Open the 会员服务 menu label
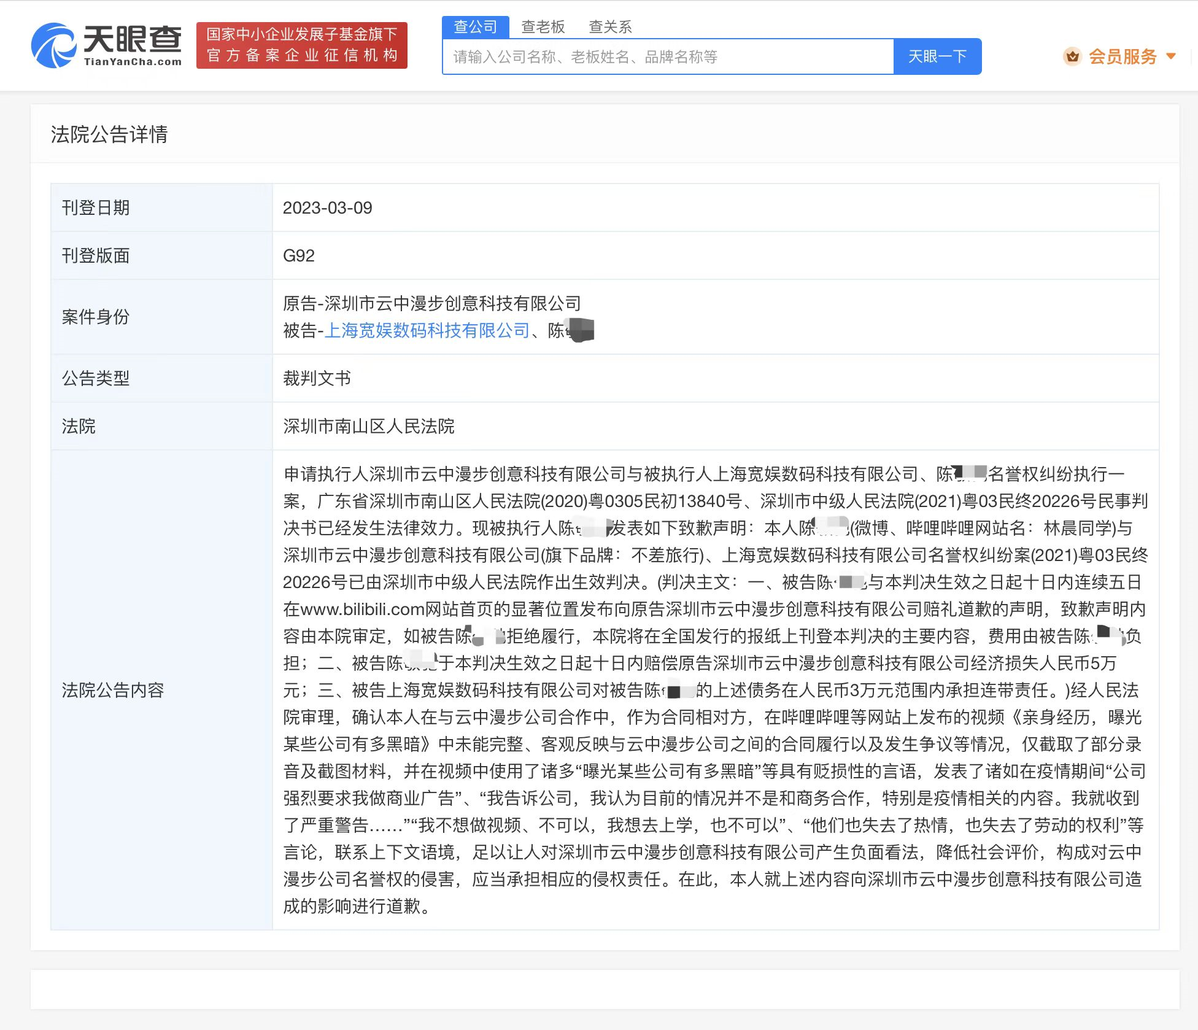The width and height of the screenshot is (1198, 1030). 1122,56
